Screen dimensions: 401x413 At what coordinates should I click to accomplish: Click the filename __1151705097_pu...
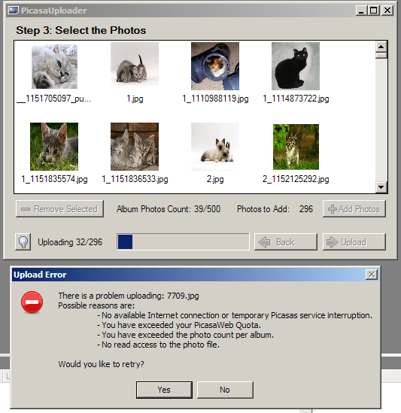pyautogui.click(x=54, y=99)
